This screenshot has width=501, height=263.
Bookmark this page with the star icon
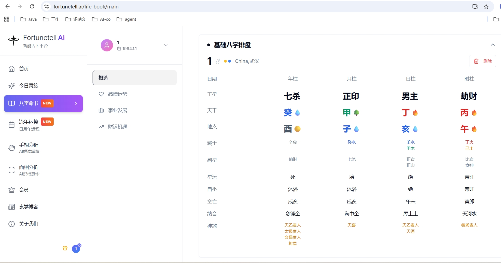(x=486, y=7)
